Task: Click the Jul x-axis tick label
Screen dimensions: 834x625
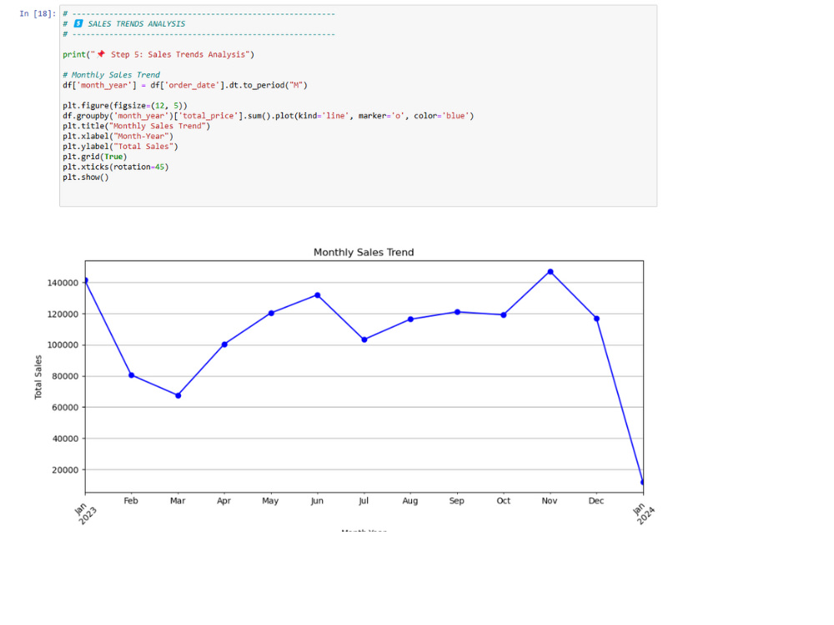Action: coord(364,501)
